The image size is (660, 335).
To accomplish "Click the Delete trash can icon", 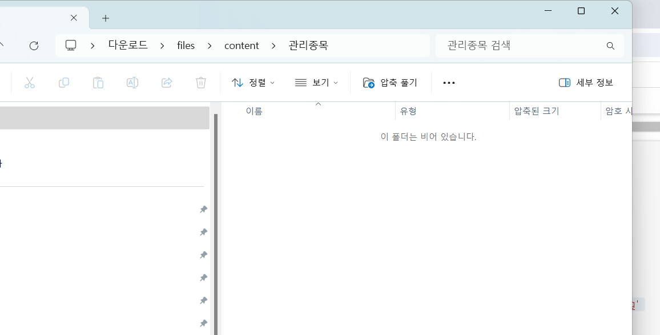I will pos(201,83).
